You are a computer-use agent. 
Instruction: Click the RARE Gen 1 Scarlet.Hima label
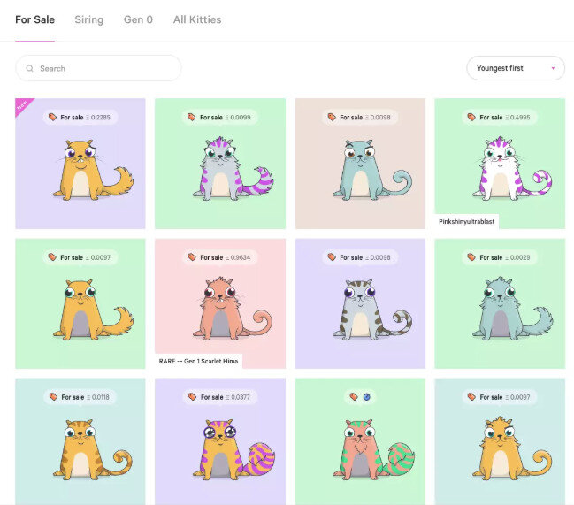tap(198, 361)
